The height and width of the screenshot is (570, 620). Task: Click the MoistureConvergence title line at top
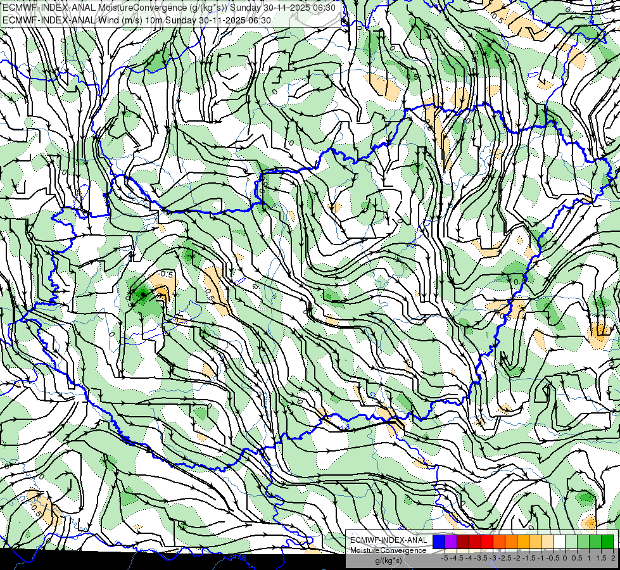(x=168, y=8)
